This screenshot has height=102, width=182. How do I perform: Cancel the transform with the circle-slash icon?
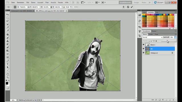pos(128,7)
